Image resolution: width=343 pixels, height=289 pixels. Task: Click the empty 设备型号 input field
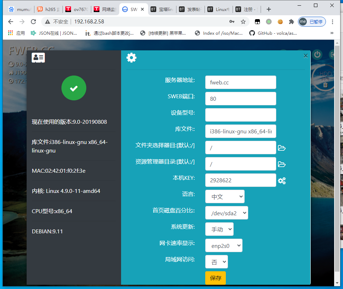coord(241,115)
